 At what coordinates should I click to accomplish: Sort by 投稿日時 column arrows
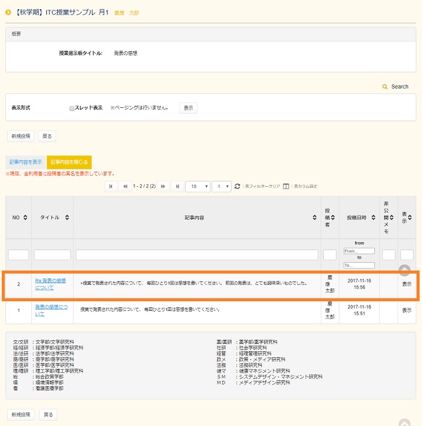(373, 218)
